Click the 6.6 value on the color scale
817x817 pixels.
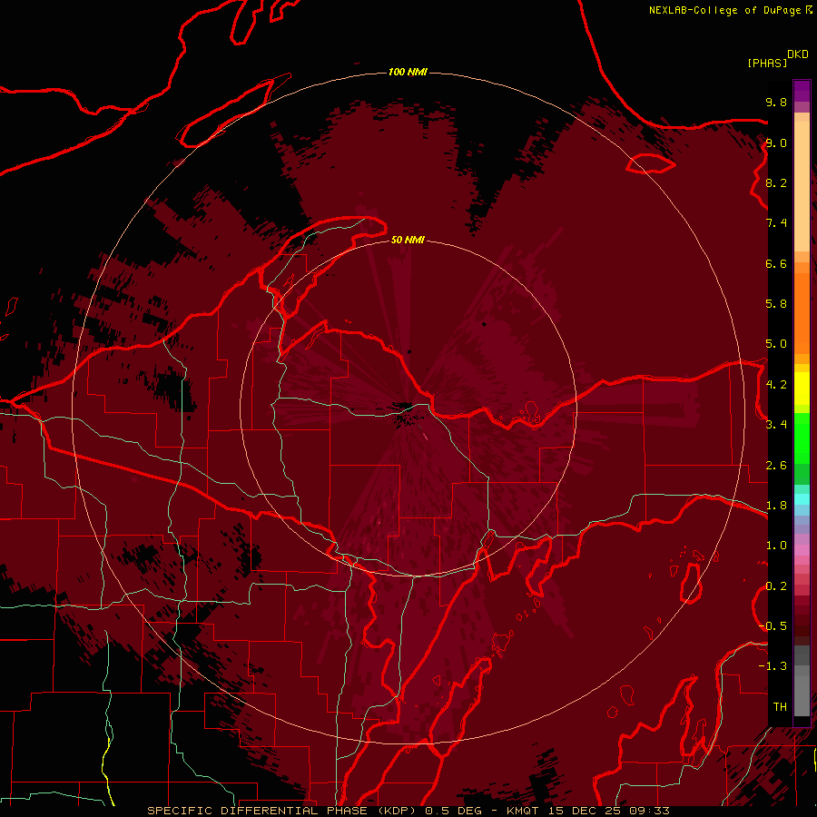pyautogui.click(x=776, y=263)
